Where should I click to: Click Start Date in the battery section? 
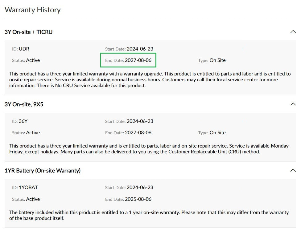coord(129,187)
